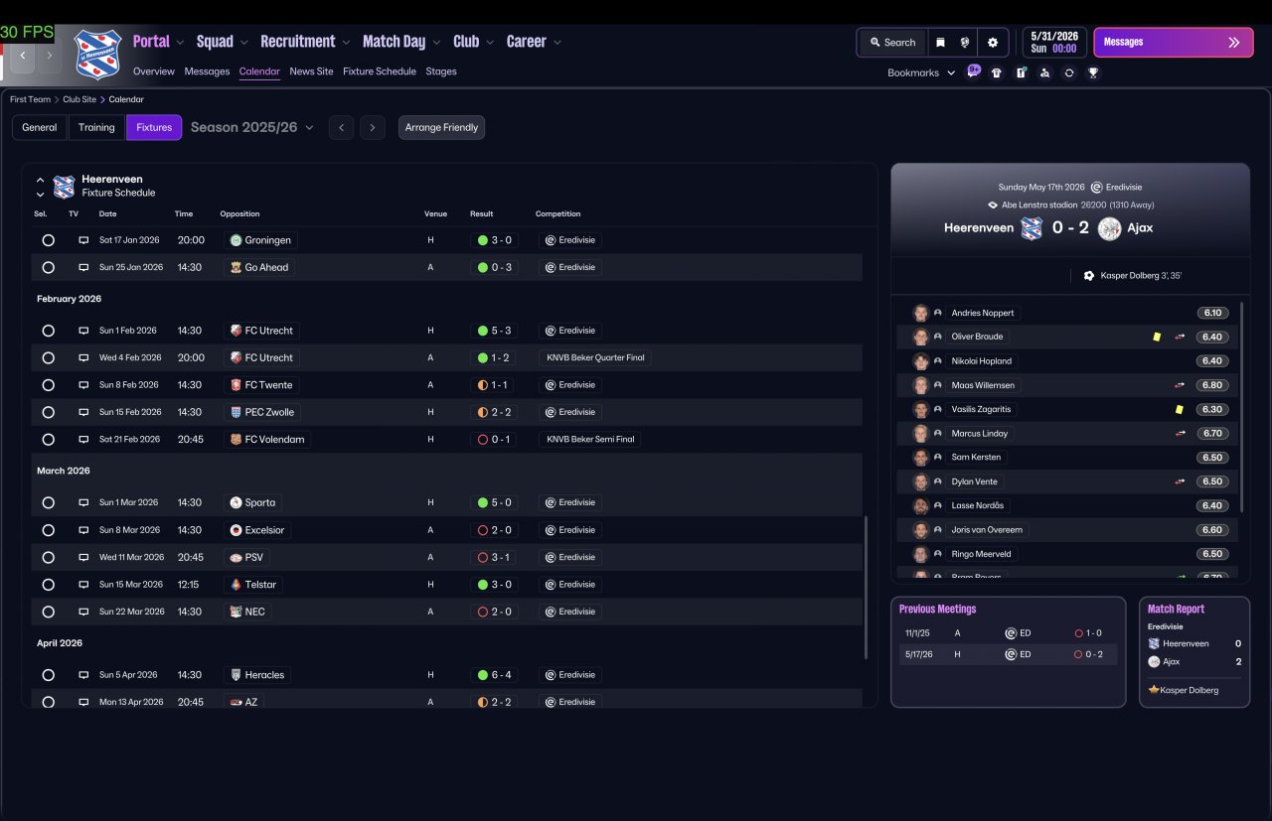Open the News Site sub-tab
This screenshot has width=1272, height=821.
pyautogui.click(x=311, y=71)
